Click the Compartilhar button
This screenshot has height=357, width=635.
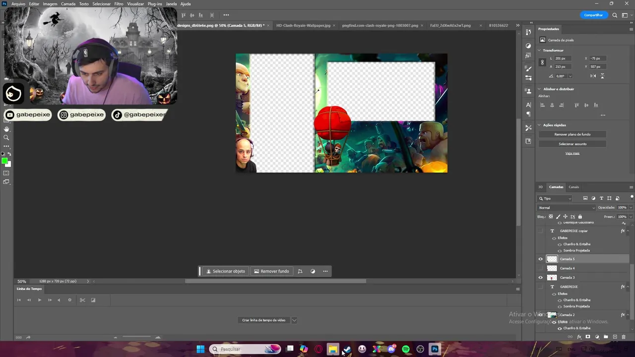tap(593, 15)
